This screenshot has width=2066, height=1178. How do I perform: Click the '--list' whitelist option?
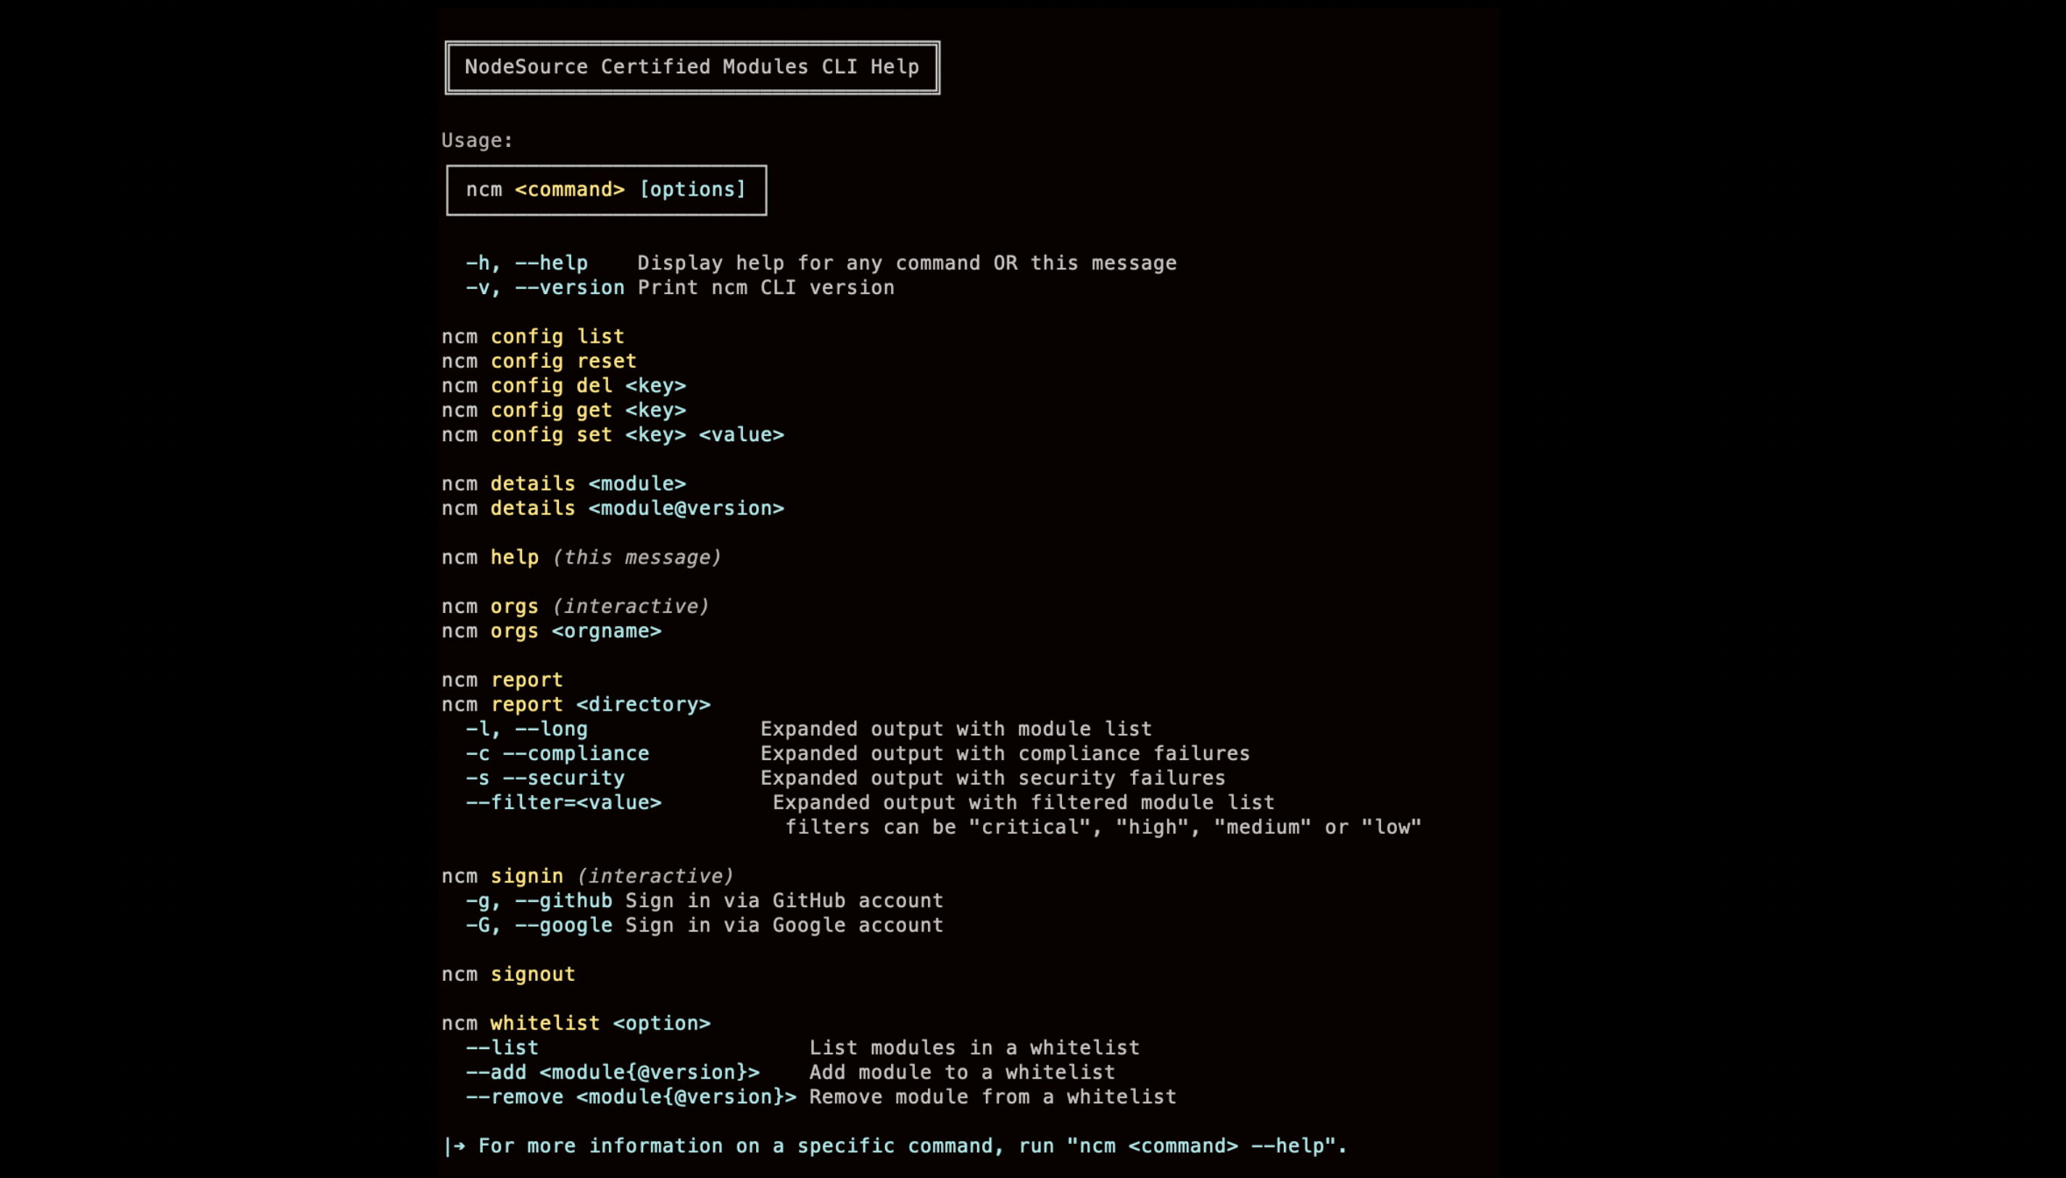(502, 1048)
